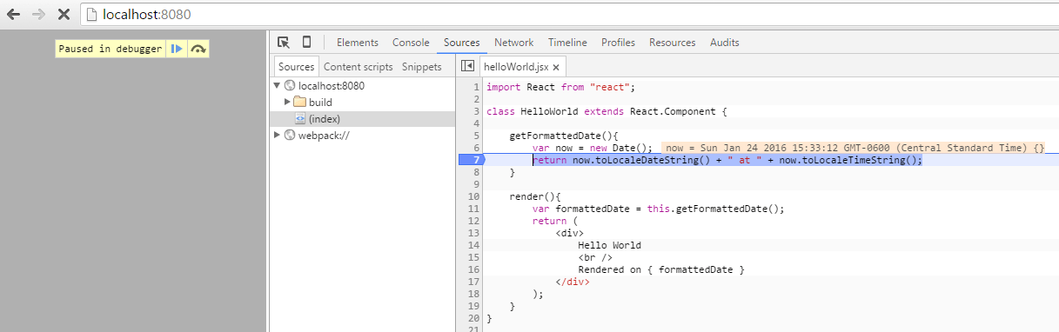
Task: Toggle device mode phone icon
Action: (307, 42)
